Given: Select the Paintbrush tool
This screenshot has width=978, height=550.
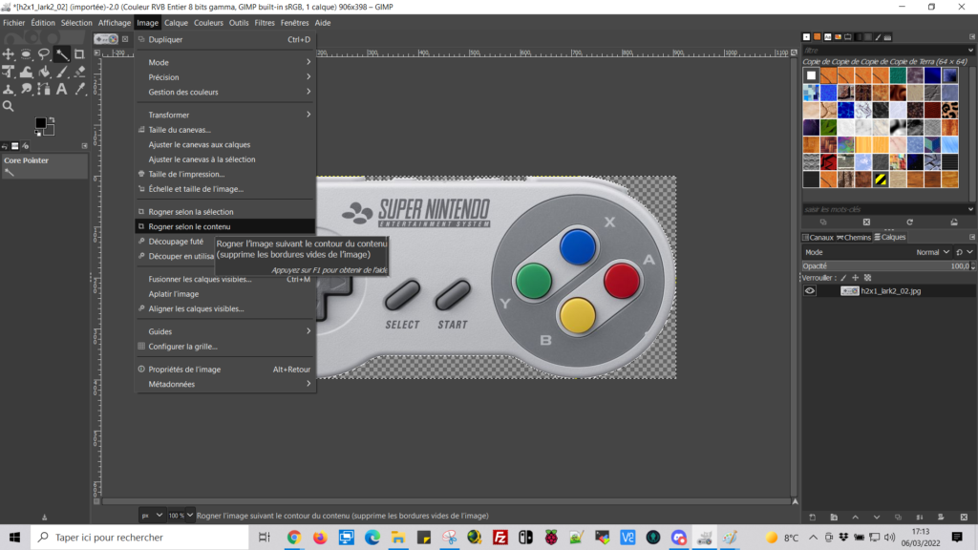Looking at the screenshot, I should (x=62, y=72).
